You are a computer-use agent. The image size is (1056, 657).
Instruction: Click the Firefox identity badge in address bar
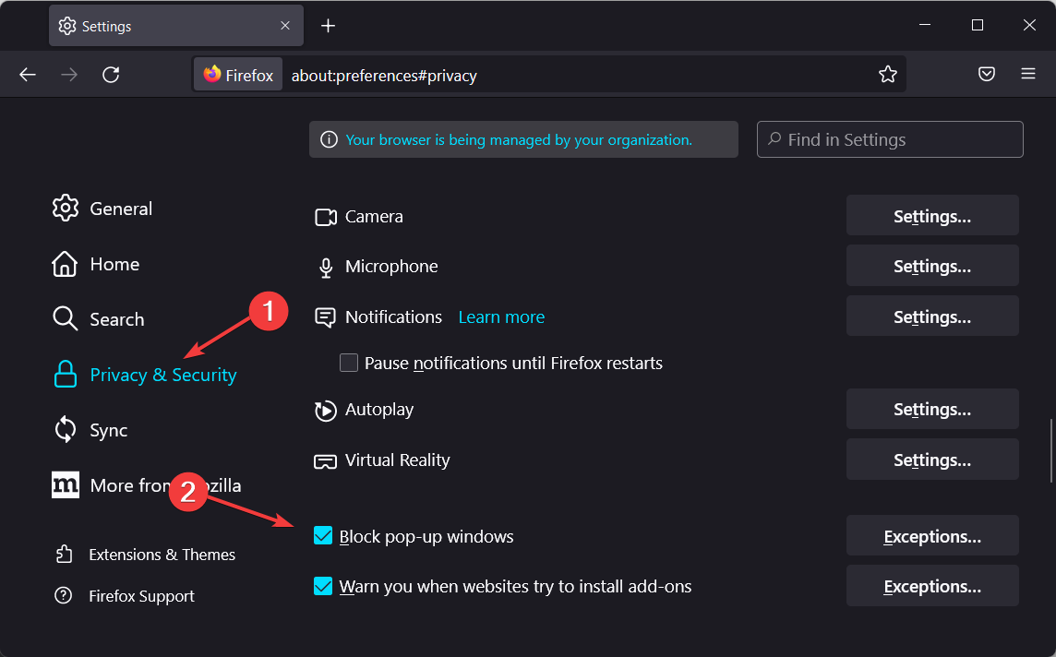[238, 75]
